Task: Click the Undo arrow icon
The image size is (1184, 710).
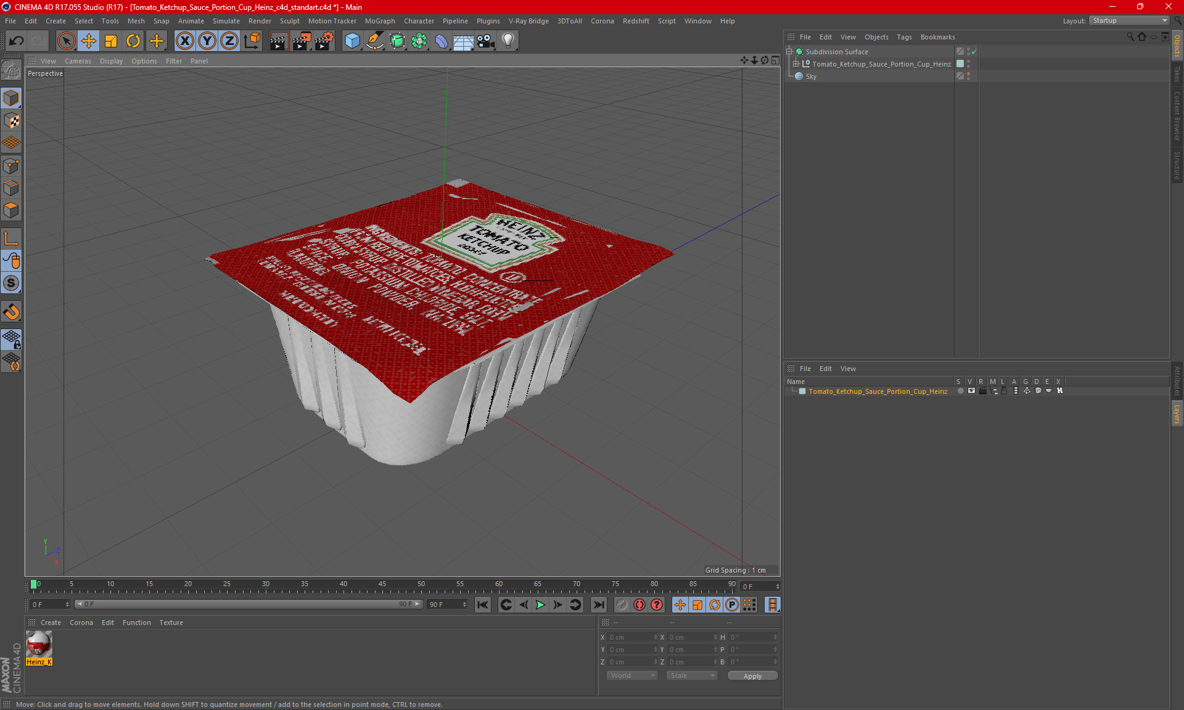Action: click(x=17, y=41)
